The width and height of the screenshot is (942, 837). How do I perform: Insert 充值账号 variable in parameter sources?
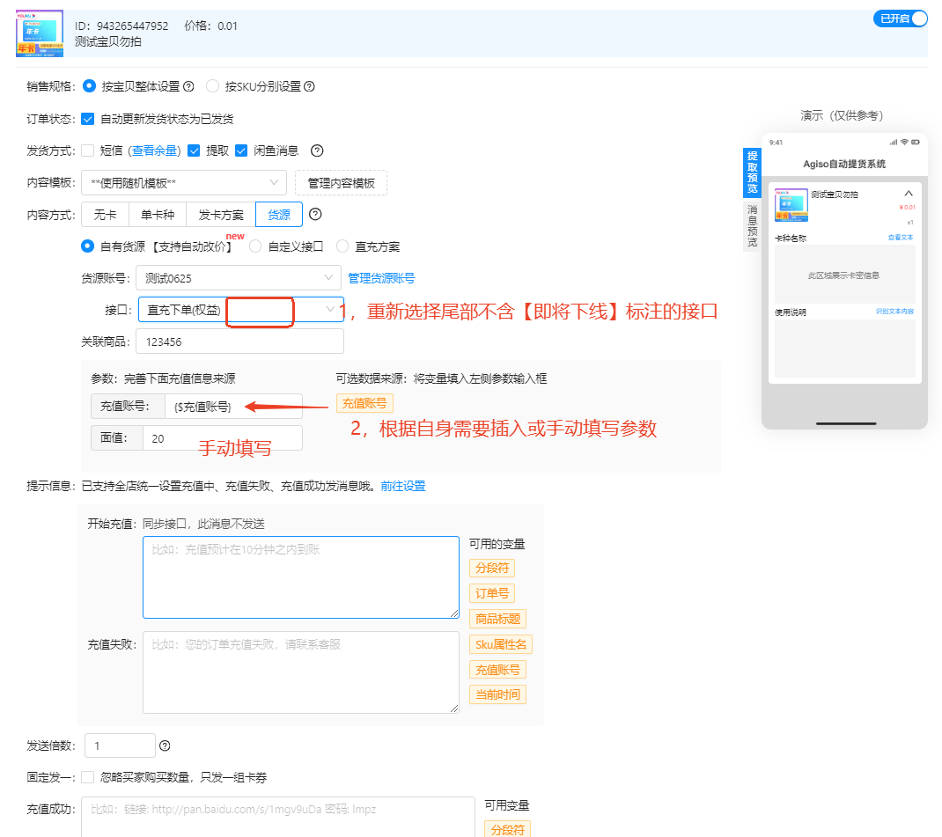click(x=364, y=403)
